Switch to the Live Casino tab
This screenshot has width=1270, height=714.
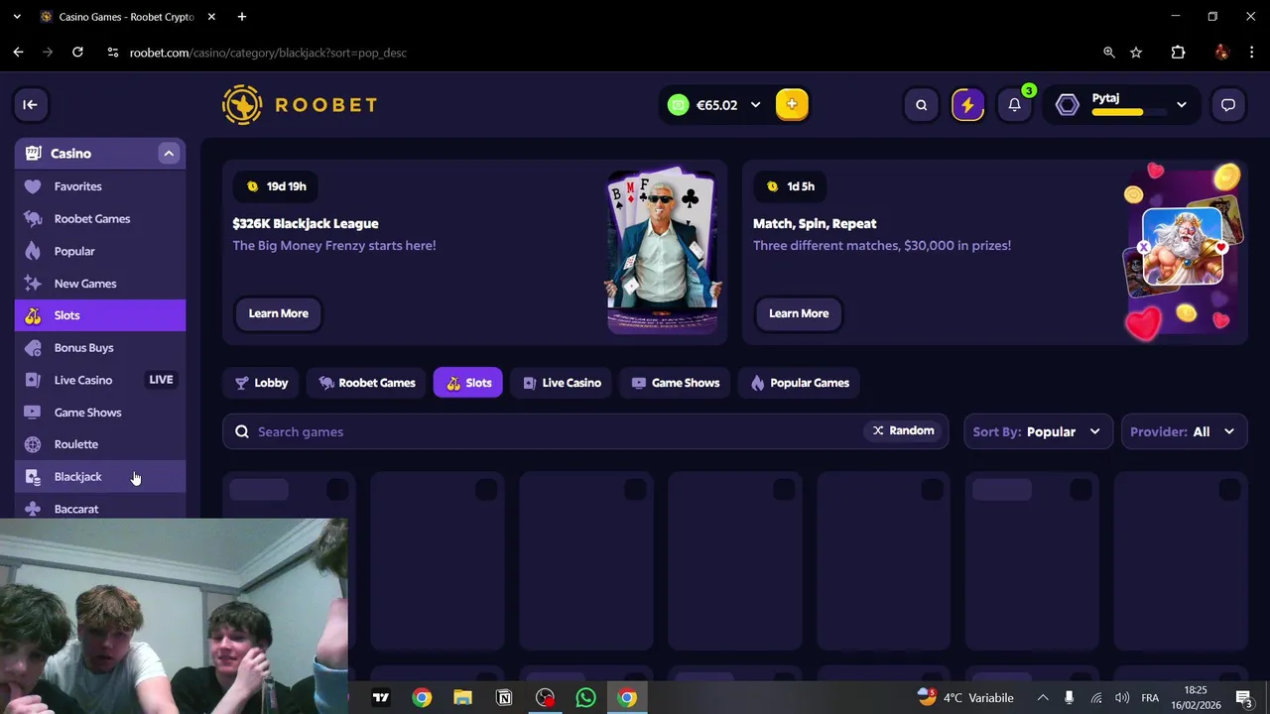point(561,383)
